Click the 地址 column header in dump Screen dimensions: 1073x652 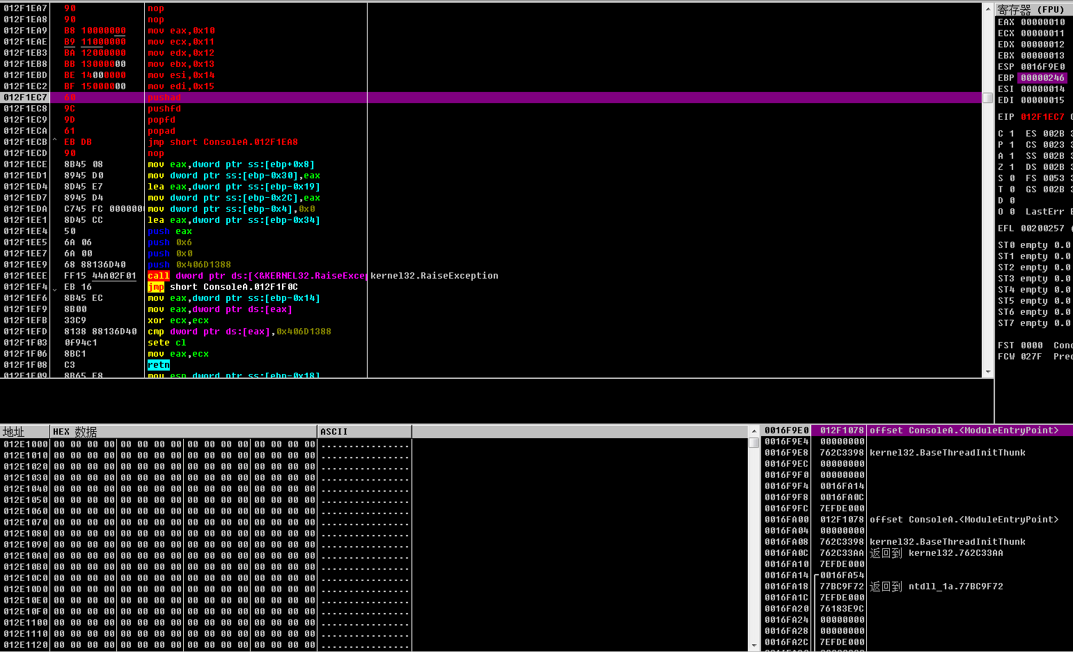click(25, 432)
